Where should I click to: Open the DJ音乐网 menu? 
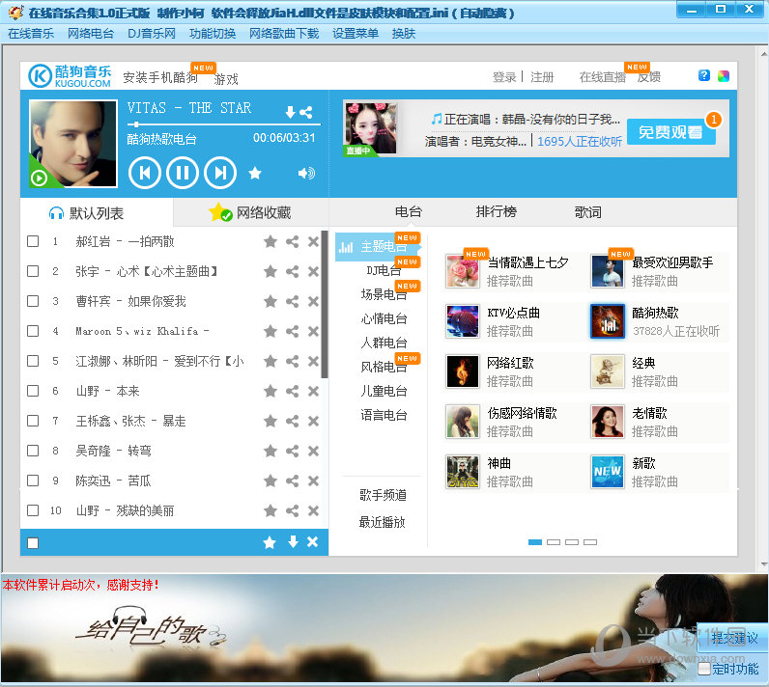[152, 34]
